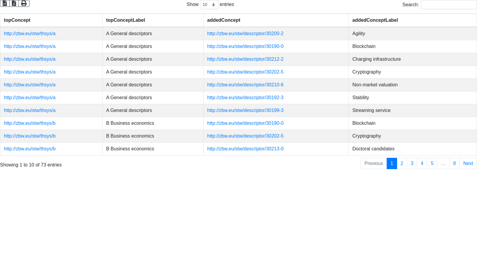Screen dimensions: 477x268
Task: Open the Show entries count dropdown
Action: click(x=209, y=5)
